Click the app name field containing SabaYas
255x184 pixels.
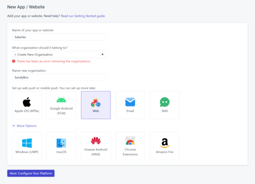pyautogui.click(x=59, y=37)
